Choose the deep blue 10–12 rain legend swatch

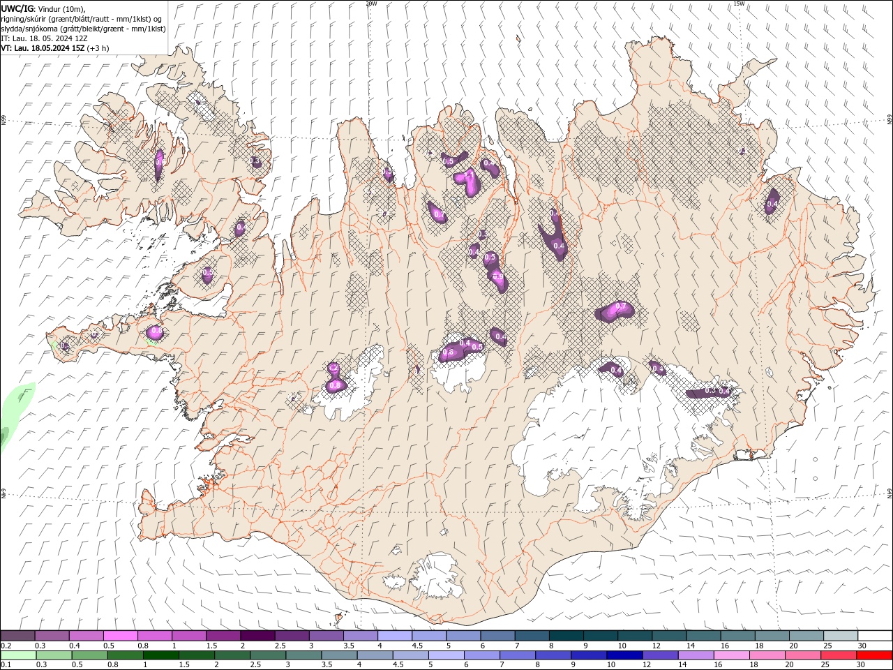pos(624,655)
